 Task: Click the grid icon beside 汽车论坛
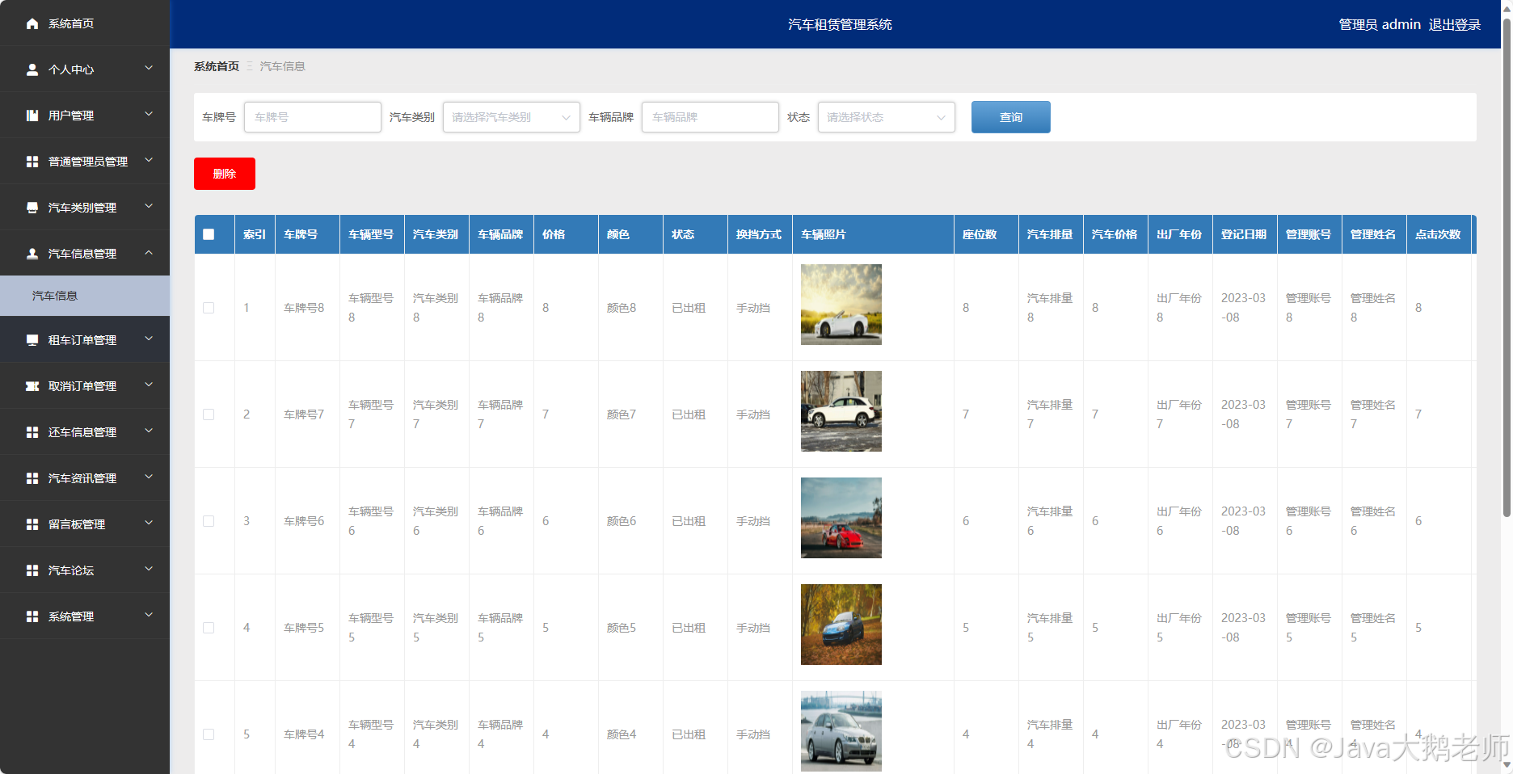coord(32,570)
